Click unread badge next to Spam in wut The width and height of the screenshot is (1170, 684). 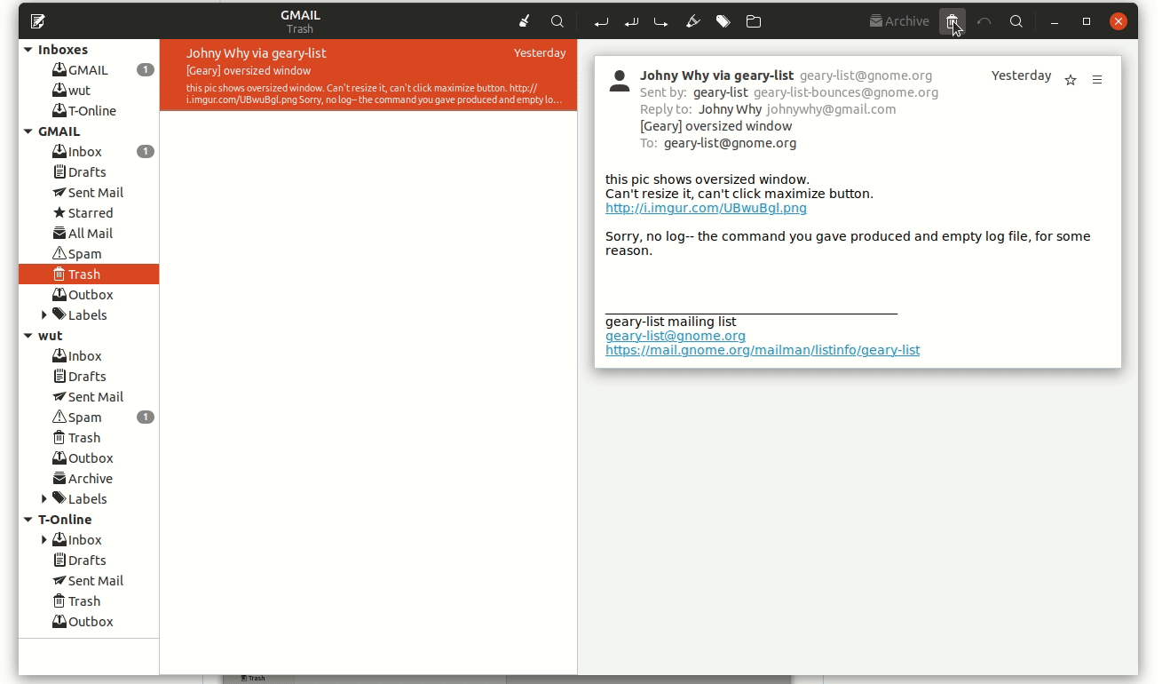146,418
